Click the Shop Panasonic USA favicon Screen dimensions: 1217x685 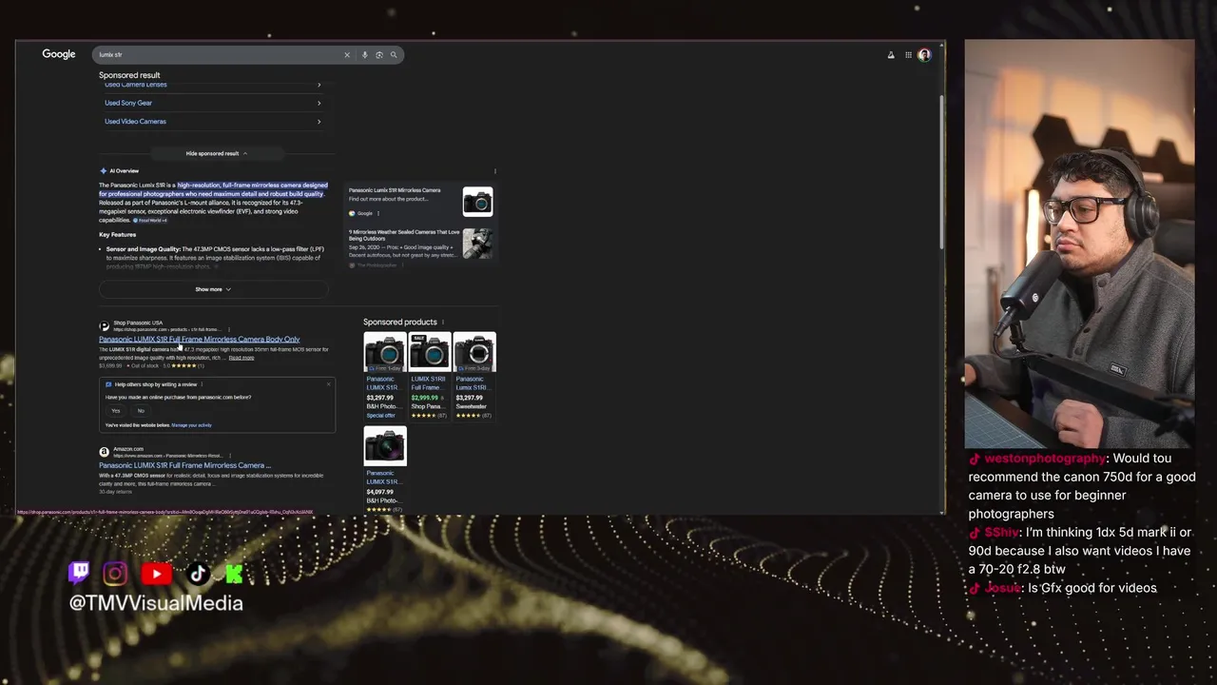point(105,326)
